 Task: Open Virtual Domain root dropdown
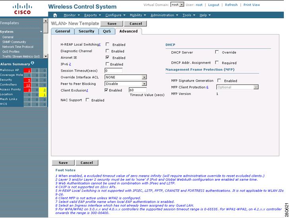[177, 5]
